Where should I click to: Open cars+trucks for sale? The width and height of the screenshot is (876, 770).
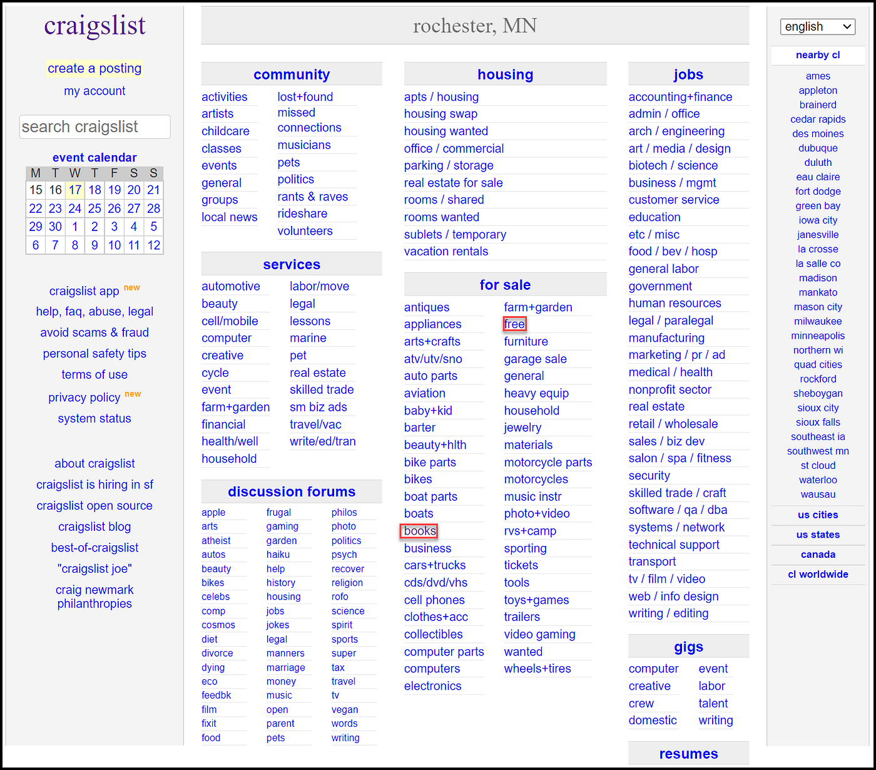click(435, 565)
